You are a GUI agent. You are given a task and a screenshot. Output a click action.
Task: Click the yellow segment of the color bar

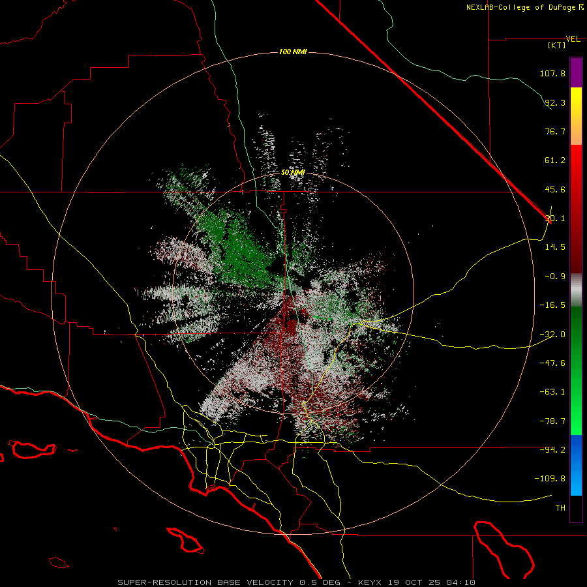pos(576,115)
